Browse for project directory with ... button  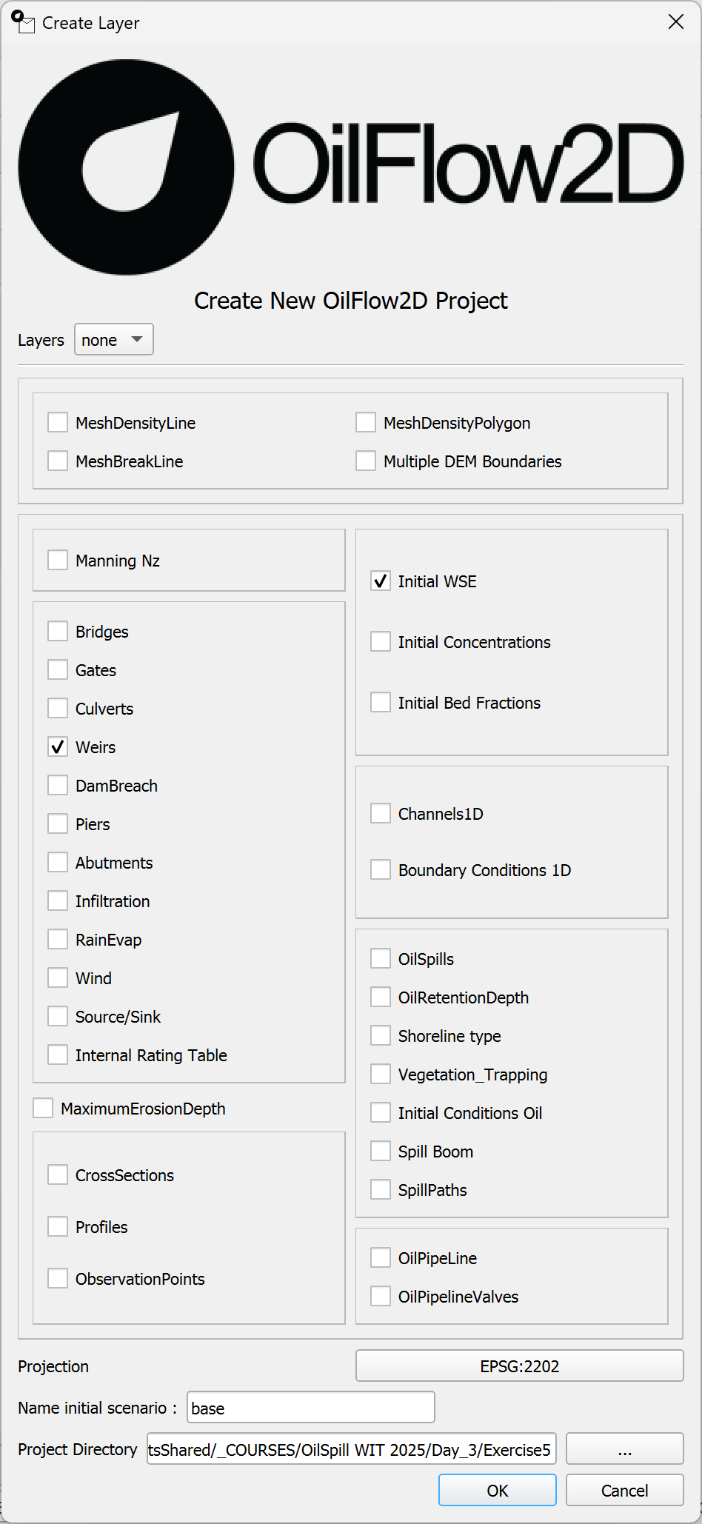point(625,1449)
